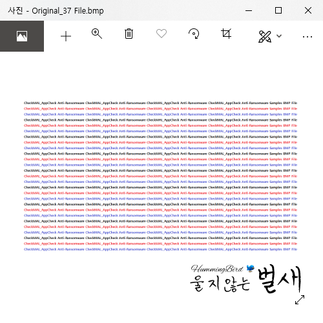Zoom in with the magnifier icon
Screen dimensions: 323x323
pyautogui.click(x=97, y=34)
